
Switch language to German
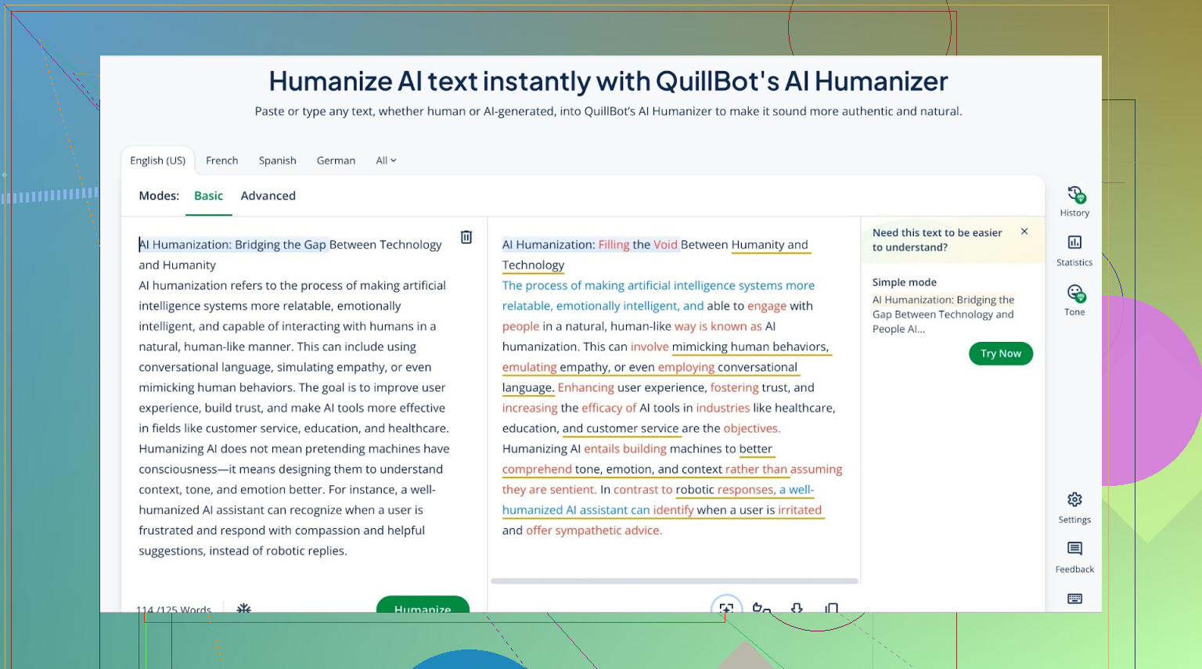tap(336, 160)
